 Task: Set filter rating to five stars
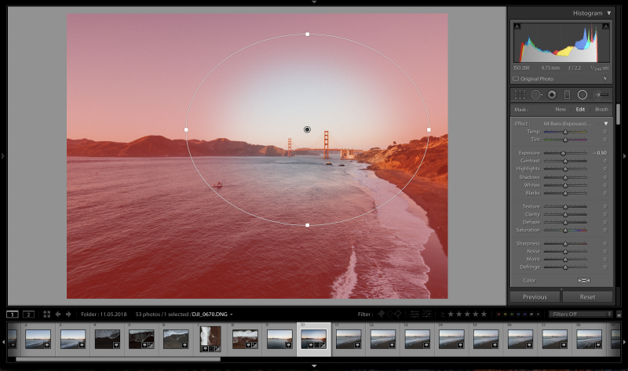[484, 315]
